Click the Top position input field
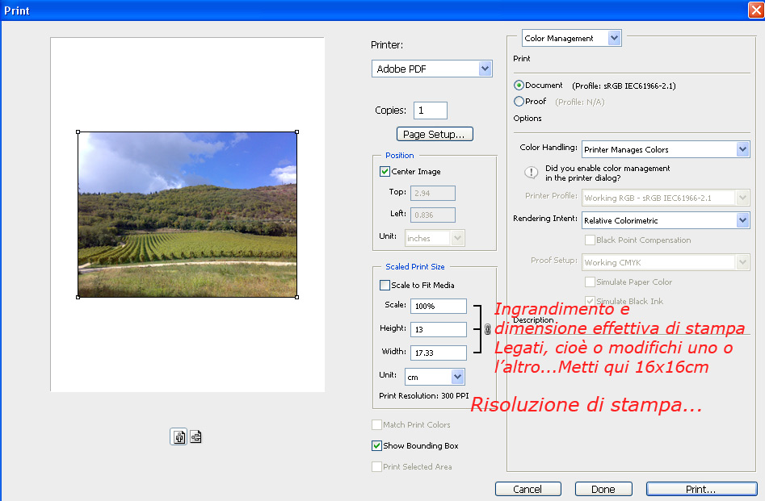 [x=433, y=193]
